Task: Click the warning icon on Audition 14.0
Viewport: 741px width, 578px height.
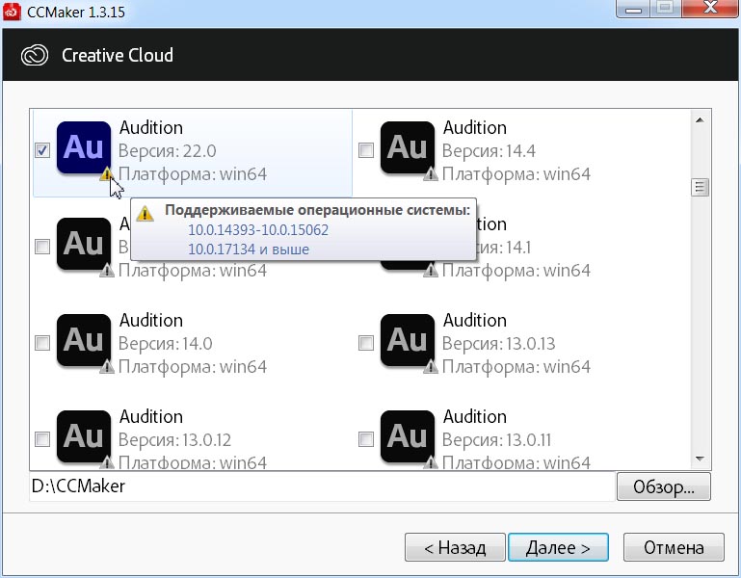Action: tap(107, 367)
